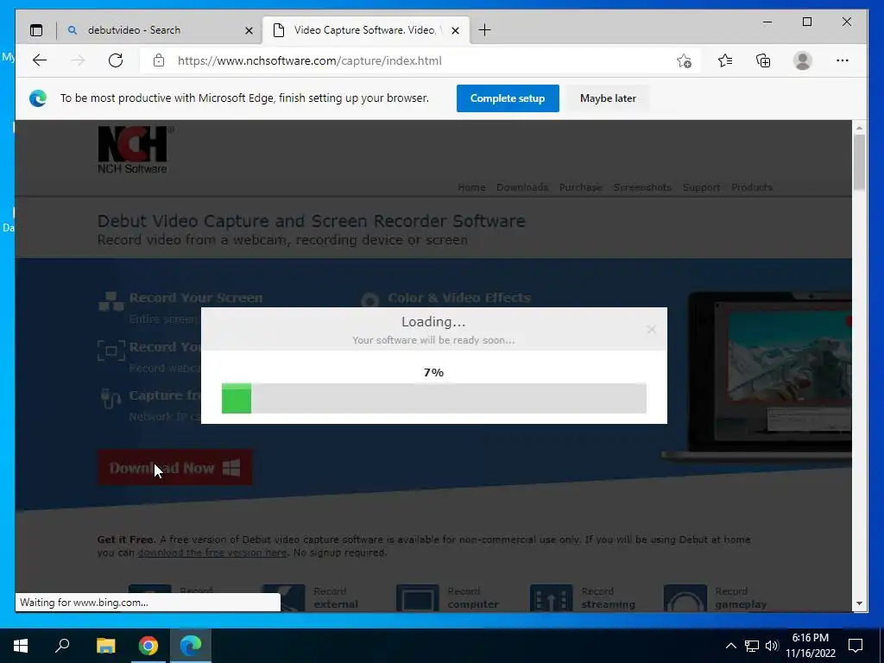The image size is (884, 663).
Task: Click the page's vertical scrollbar thumb
Action: click(859, 162)
